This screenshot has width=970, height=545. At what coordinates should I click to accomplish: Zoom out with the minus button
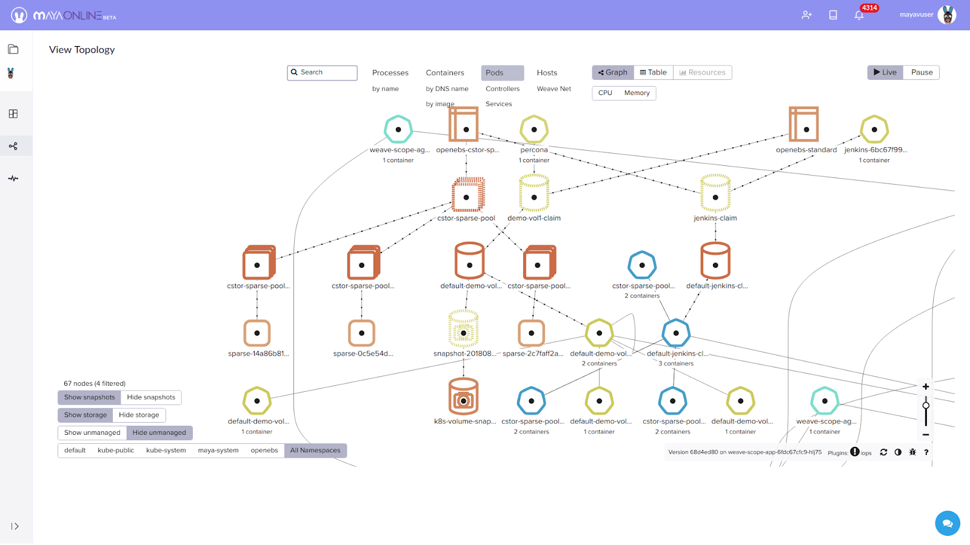click(x=926, y=435)
